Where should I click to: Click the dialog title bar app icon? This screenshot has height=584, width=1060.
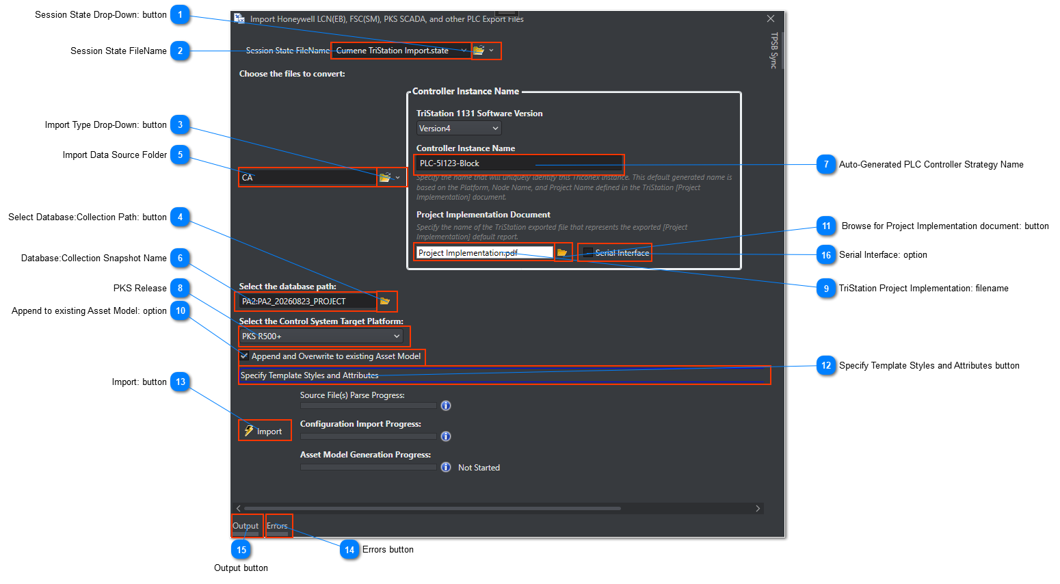(x=239, y=19)
